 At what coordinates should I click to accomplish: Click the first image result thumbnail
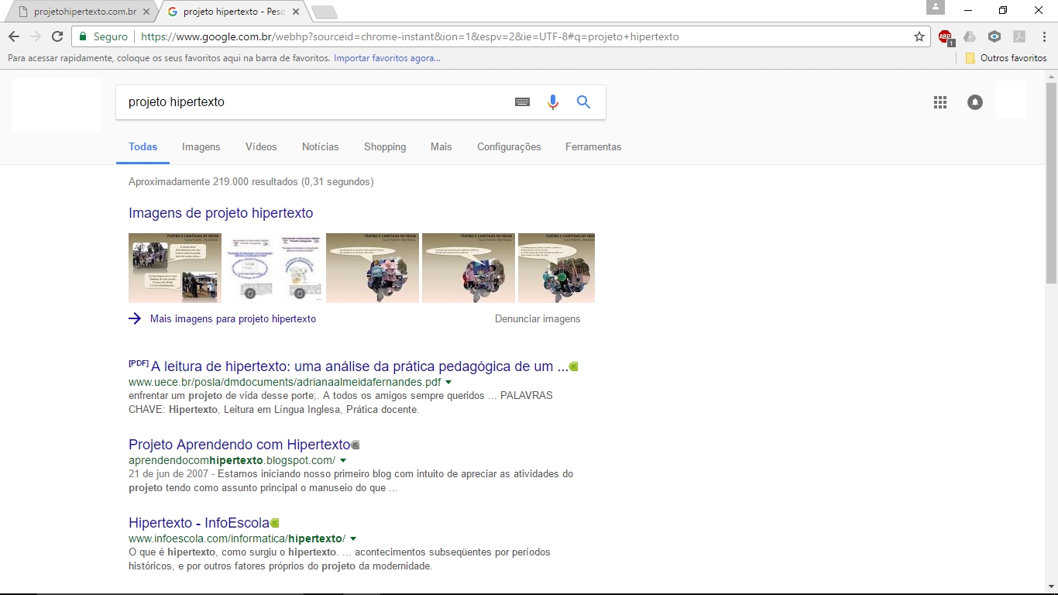coord(175,267)
